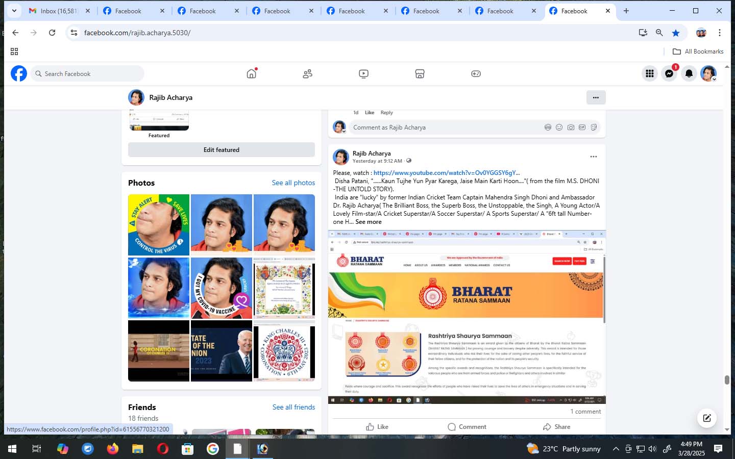This screenshot has width=735, height=459.
Task: Add a GIF to the comment
Action: click(x=582, y=127)
